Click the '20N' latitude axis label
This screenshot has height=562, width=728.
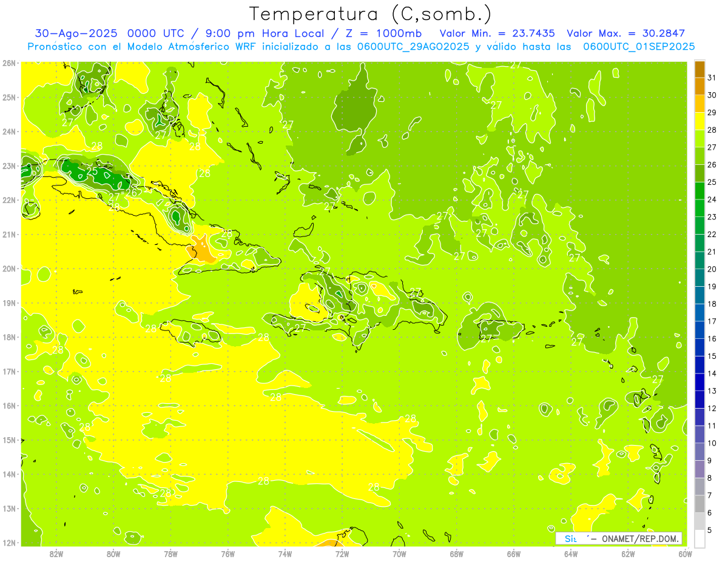tap(9, 269)
